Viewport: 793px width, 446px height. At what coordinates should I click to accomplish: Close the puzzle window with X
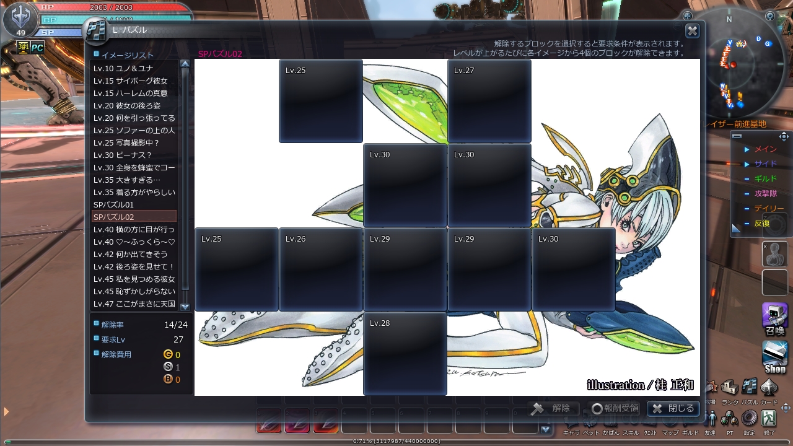(693, 31)
